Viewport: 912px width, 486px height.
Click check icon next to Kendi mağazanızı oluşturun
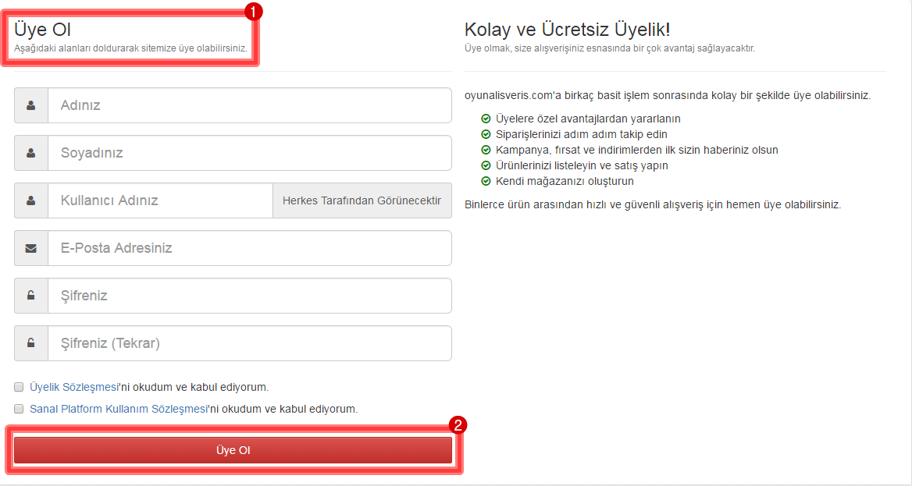tap(486, 182)
